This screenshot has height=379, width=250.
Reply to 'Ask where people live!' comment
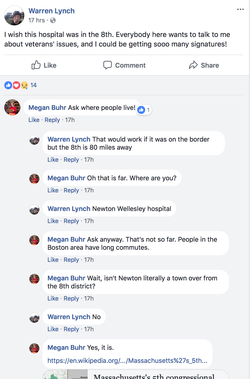pyautogui.click(x=52, y=120)
